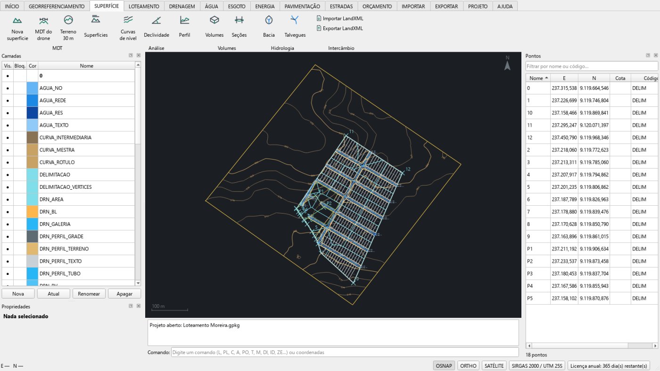
Task: Toggle visibility of AGUA_NO layer
Action: point(8,88)
